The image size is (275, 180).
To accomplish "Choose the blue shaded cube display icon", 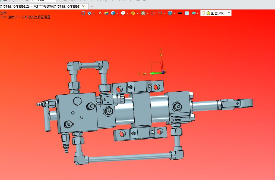I will coord(113,13).
